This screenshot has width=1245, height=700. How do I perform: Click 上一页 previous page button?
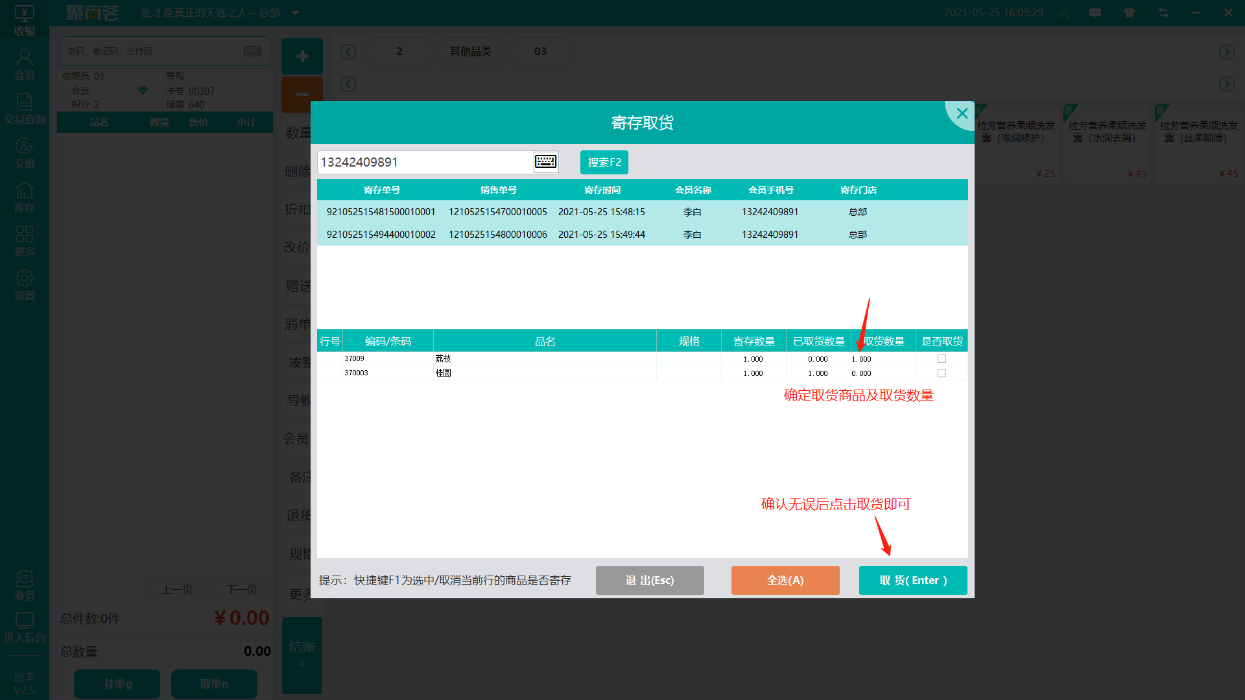[177, 589]
